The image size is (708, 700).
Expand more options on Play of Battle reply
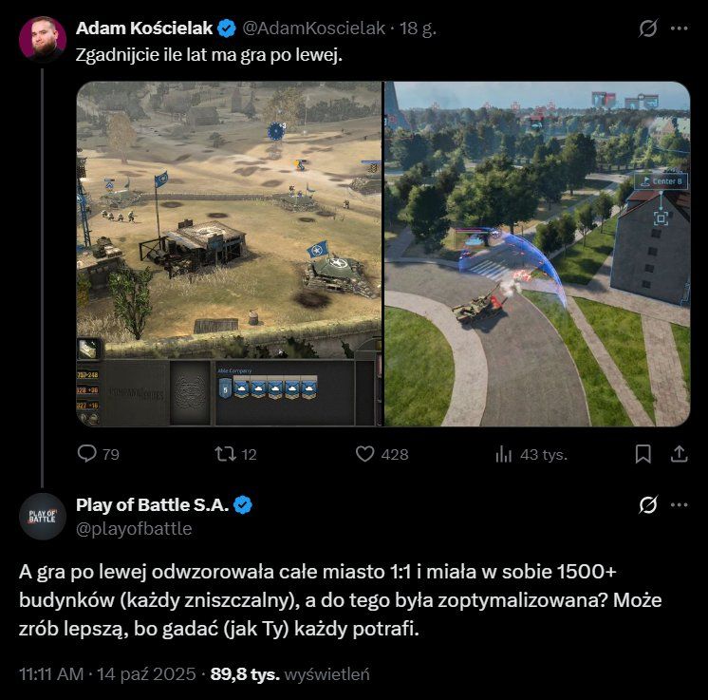tap(680, 504)
